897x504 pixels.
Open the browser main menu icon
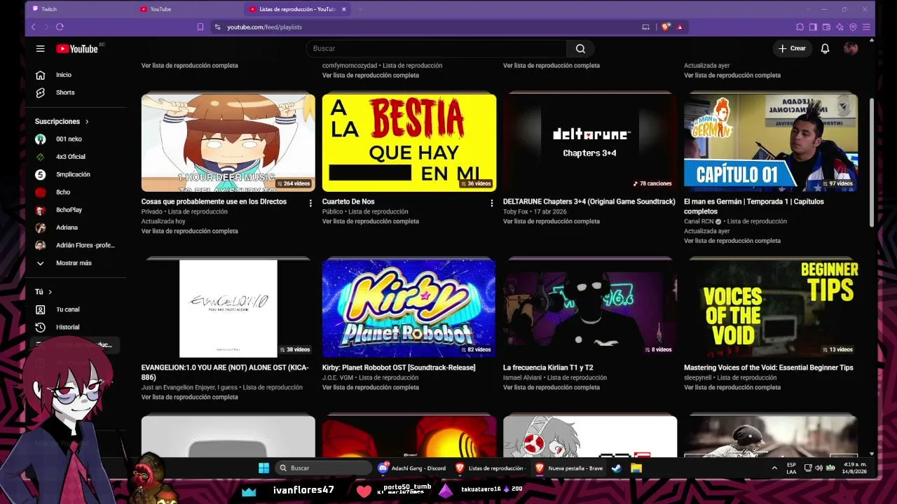click(866, 27)
